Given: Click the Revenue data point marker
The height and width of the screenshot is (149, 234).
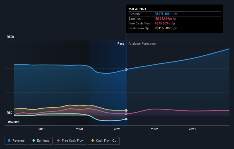Looking at the screenshot, I should point(126,69).
